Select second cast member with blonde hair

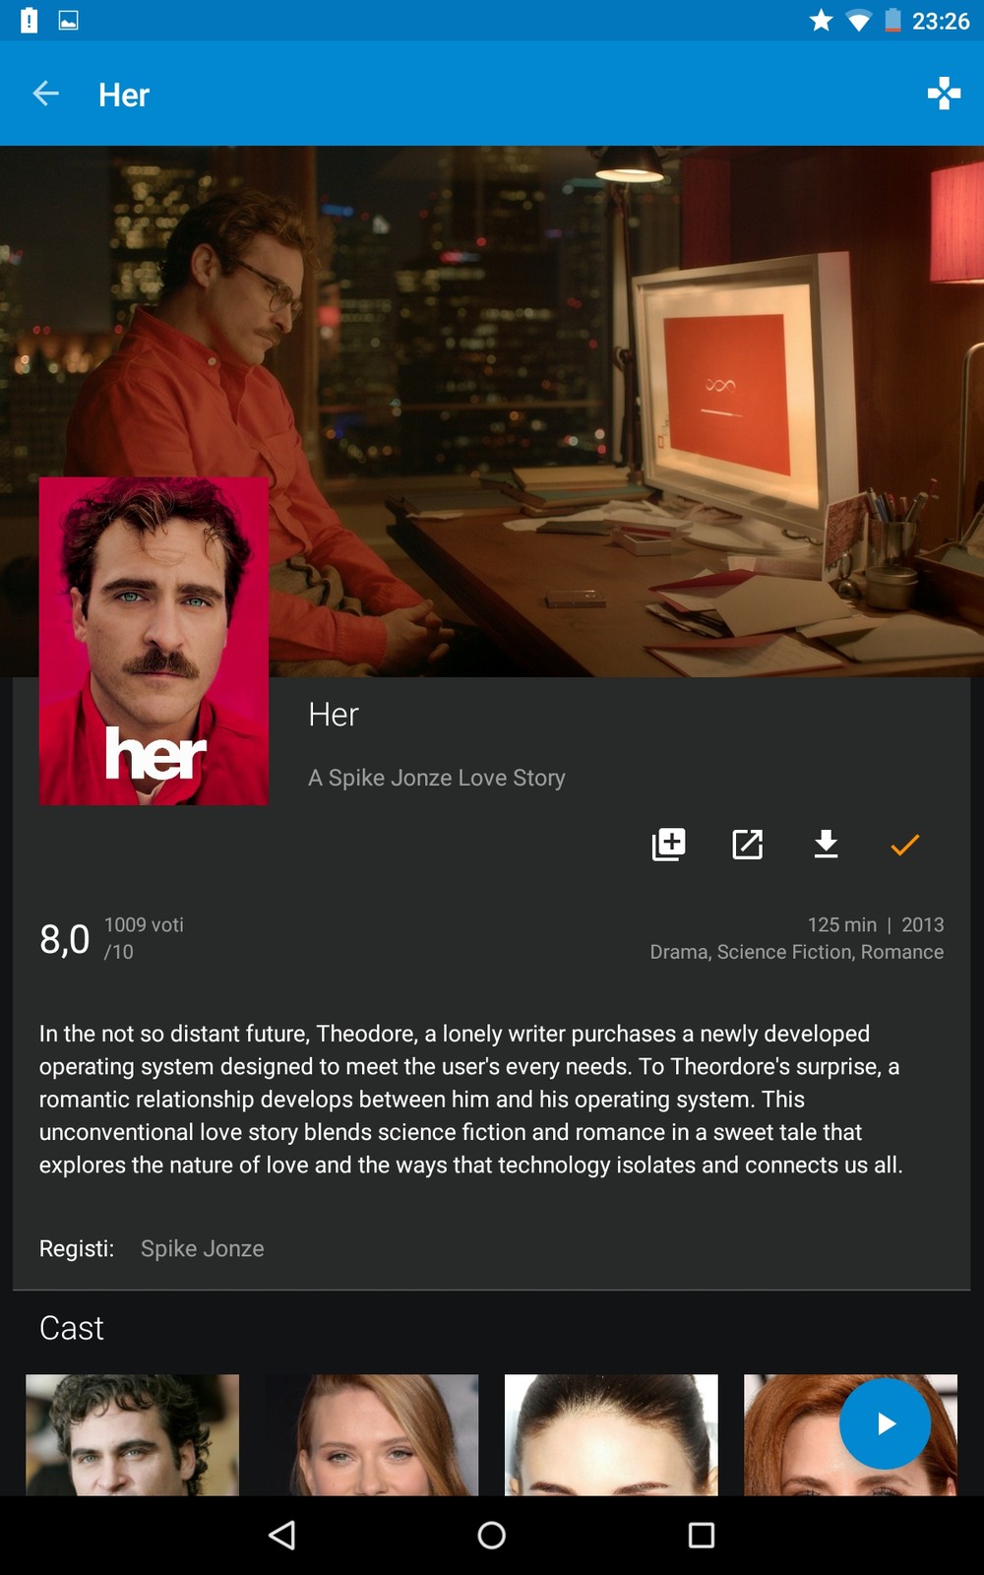372,1435
